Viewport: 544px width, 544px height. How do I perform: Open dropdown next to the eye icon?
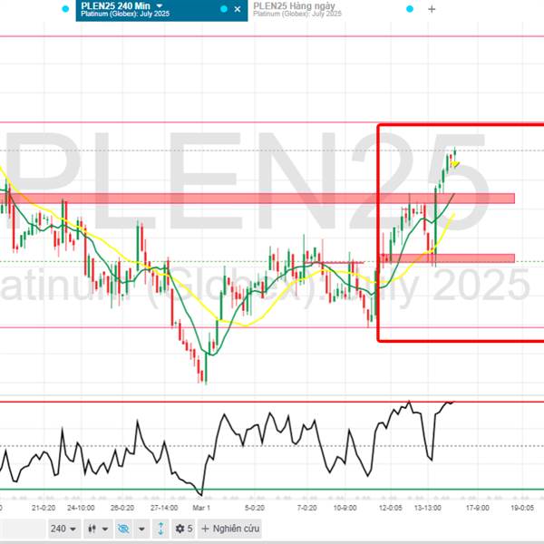141,529
